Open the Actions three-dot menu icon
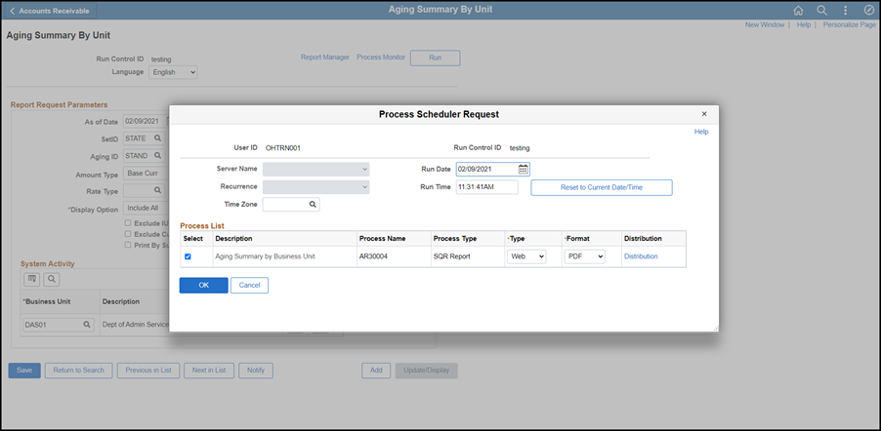Screen dimensions: 881x431 pyautogui.click(x=845, y=10)
